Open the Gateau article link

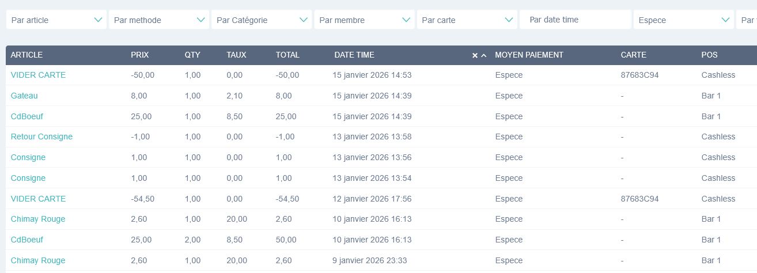24,96
